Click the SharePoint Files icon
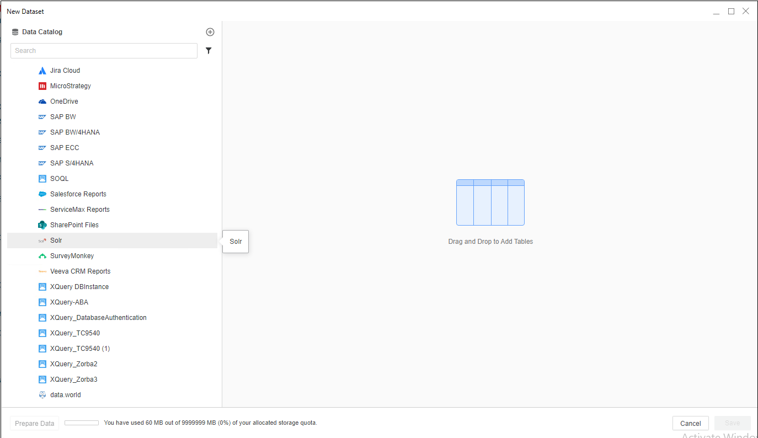The width and height of the screenshot is (758, 438). [42, 225]
